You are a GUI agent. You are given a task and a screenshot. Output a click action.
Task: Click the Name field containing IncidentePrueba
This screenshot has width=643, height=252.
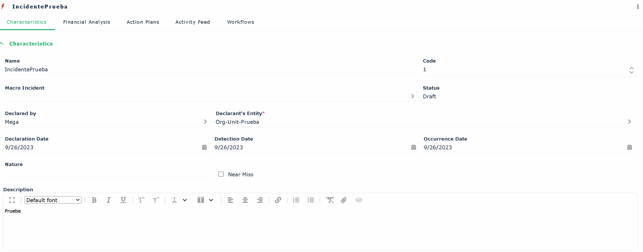(212, 69)
